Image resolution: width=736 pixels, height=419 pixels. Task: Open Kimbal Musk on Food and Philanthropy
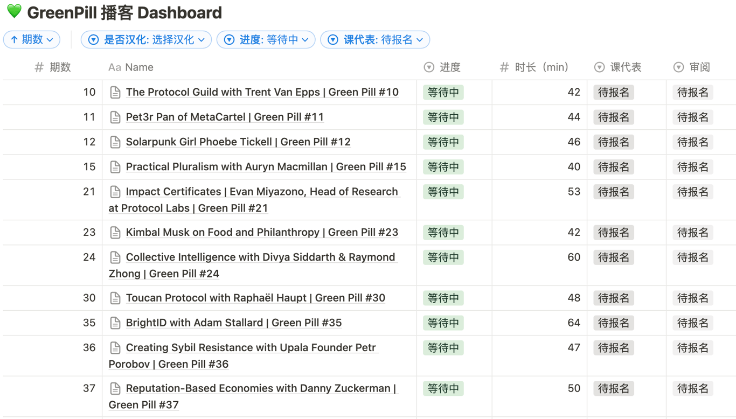coord(262,232)
